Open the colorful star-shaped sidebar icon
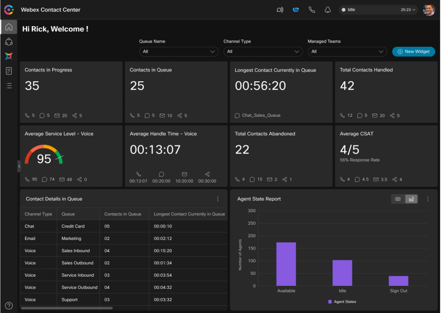445x313 pixels. [x=9, y=56]
